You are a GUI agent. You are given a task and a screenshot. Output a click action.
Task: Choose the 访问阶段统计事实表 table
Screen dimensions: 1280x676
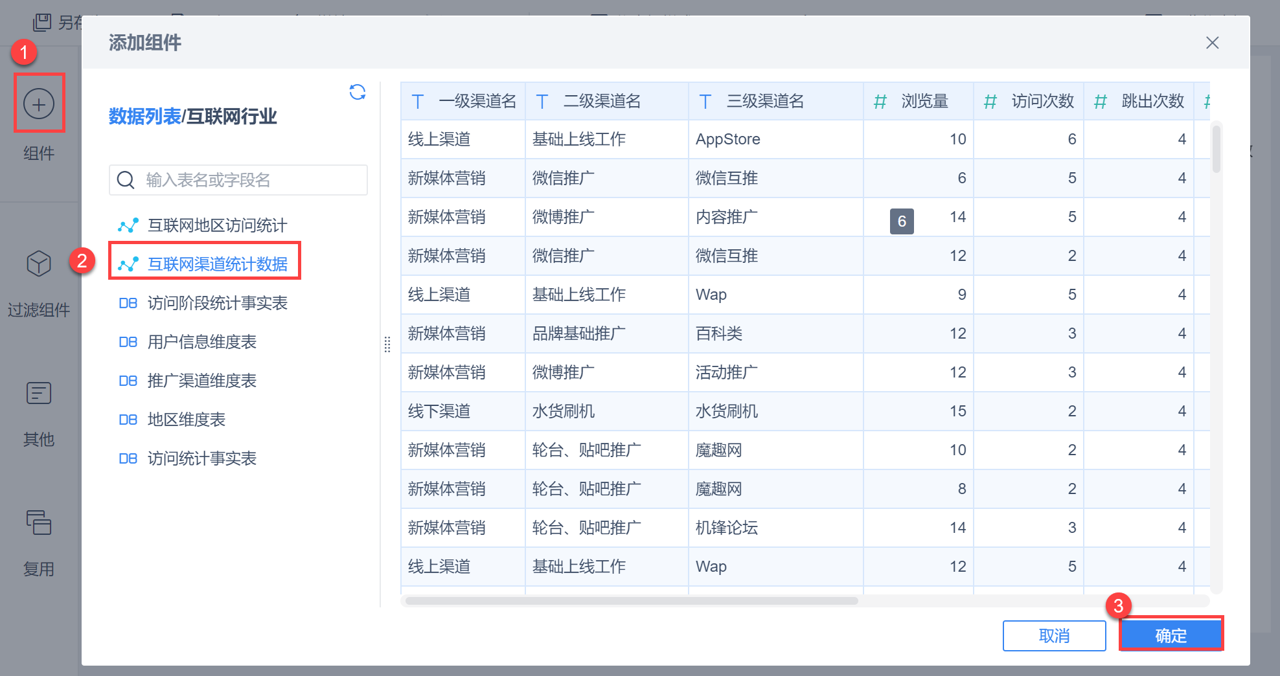(x=217, y=303)
